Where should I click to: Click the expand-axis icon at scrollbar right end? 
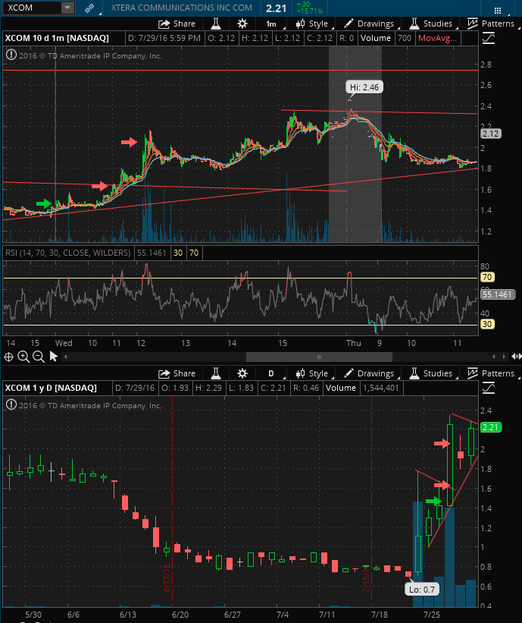click(517, 357)
